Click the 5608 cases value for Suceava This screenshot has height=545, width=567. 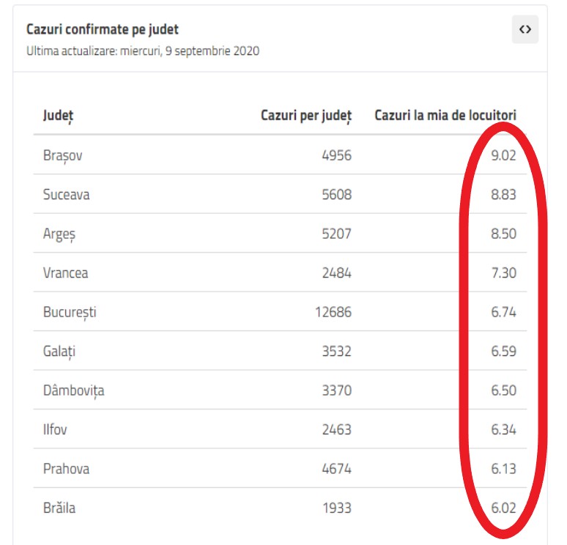pos(336,195)
